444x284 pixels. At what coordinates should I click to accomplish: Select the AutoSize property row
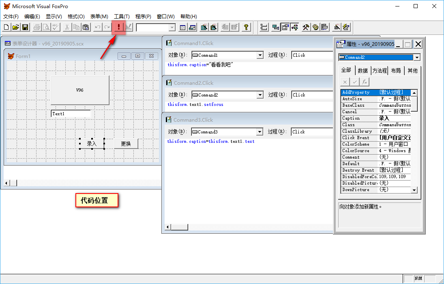tap(376, 99)
